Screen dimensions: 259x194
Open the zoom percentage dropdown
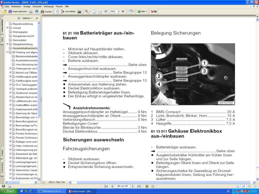[x=119, y=12]
